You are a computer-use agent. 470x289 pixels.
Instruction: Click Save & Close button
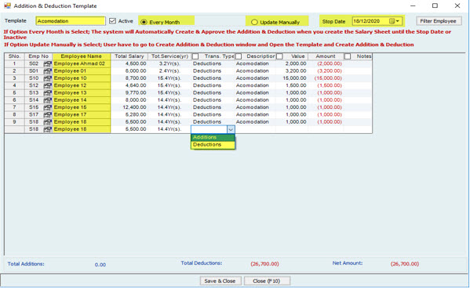(x=220, y=281)
